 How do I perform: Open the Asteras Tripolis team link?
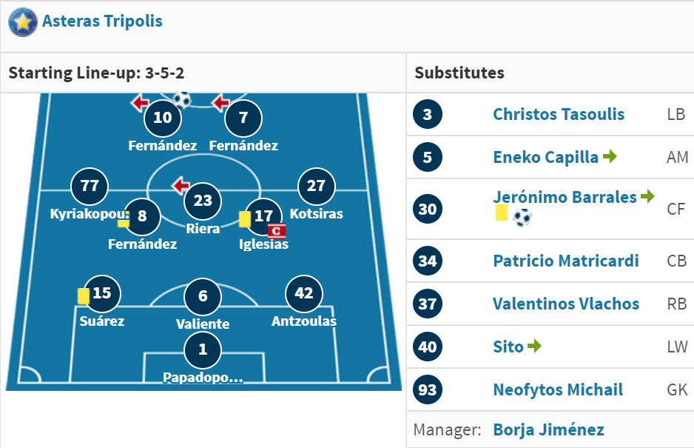tap(102, 21)
